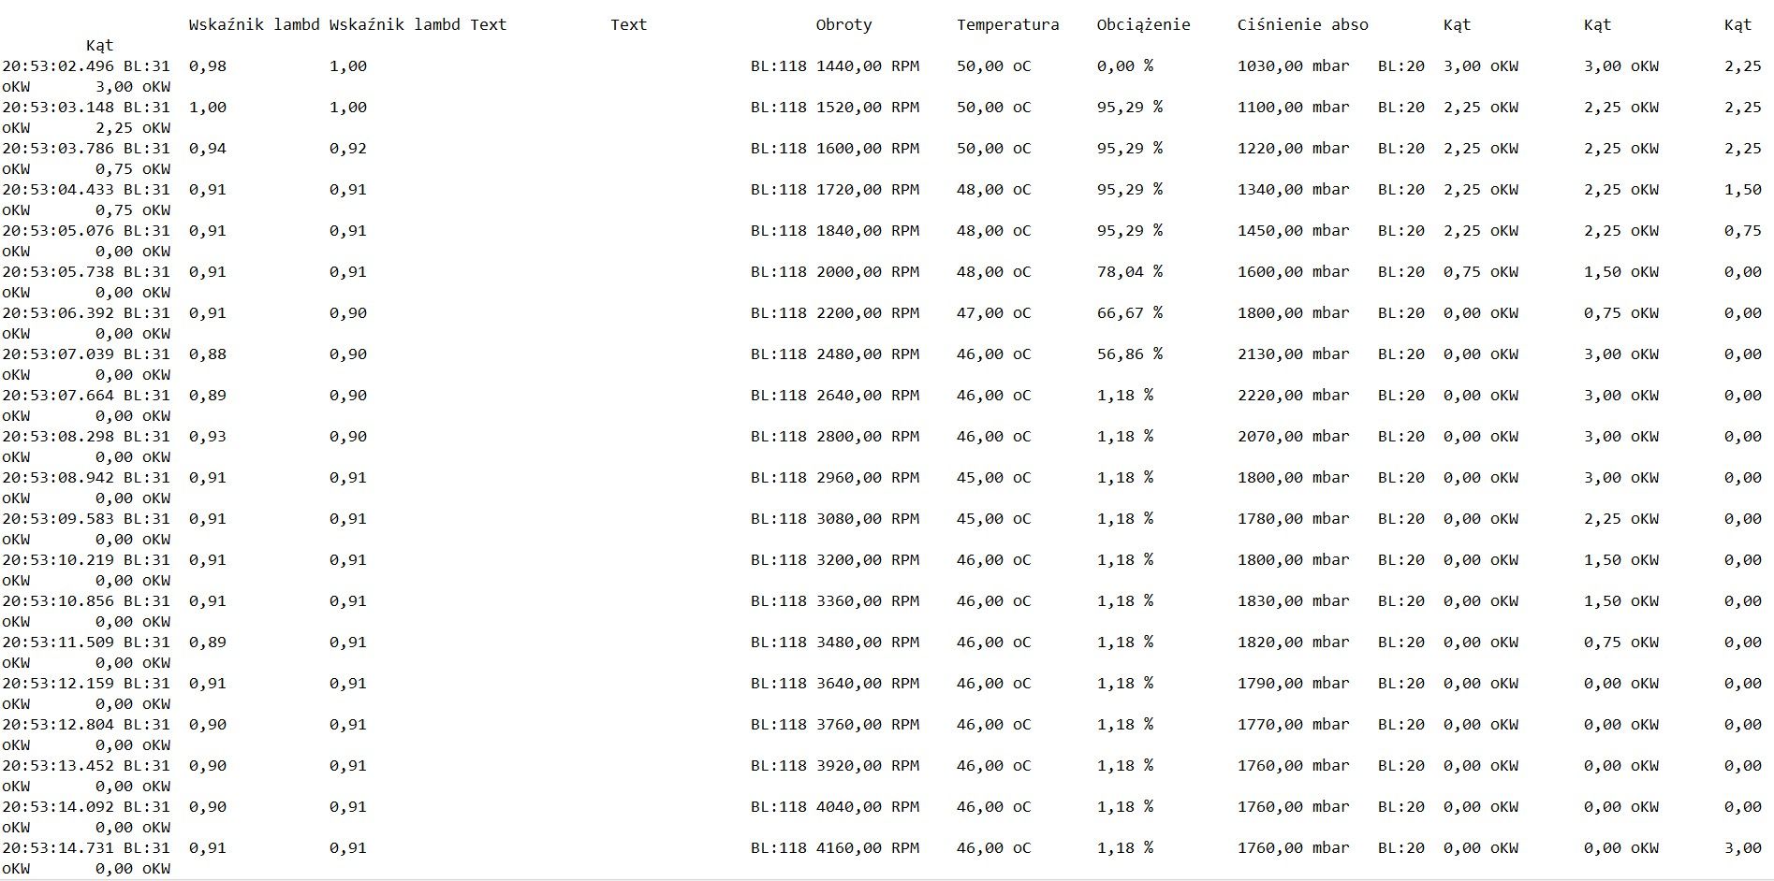
Task: Click the 3360,00 RPM value
Action: (x=867, y=601)
